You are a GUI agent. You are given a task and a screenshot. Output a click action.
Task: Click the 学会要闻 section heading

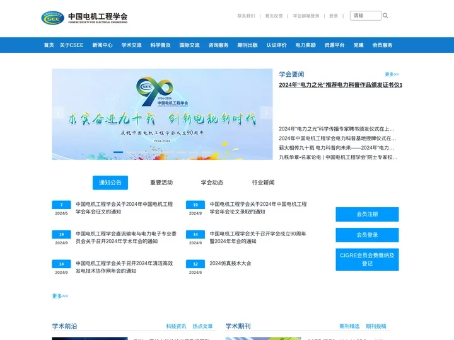click(x=291, y=74)
